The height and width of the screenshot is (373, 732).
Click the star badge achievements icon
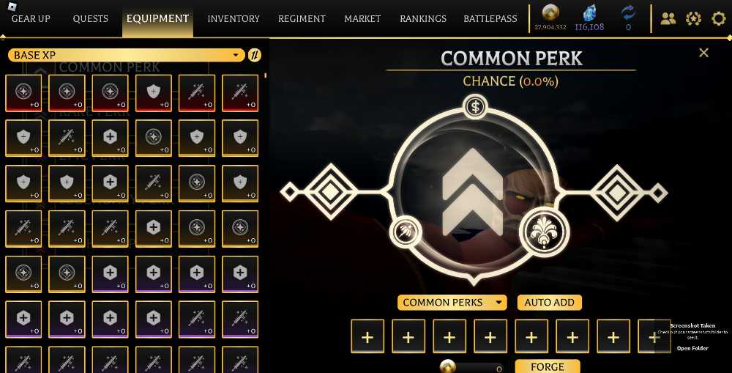[693, 19]
